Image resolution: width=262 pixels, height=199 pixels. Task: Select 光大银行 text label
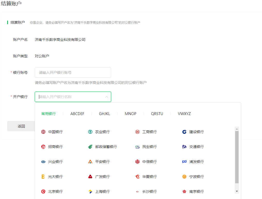pyautogui.click(x=55, y=177)
